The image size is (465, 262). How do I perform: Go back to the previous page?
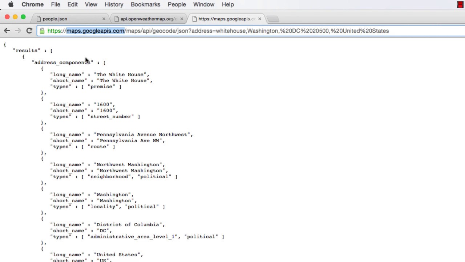pyautogui.click(x=7, y=31)
